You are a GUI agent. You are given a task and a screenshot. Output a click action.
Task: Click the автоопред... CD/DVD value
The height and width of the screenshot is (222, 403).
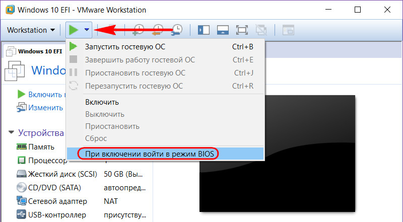[125, 188]
